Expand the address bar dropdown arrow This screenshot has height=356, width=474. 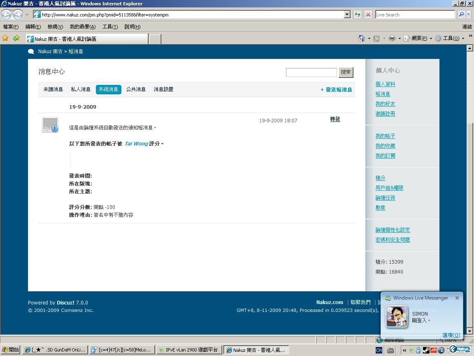pyautogui.click(x=347, y=14)
